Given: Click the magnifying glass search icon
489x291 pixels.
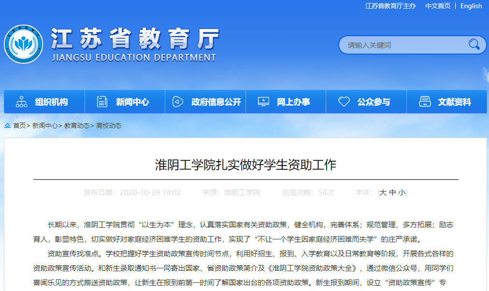Looking at the screenshot, I should click(474, 45).
